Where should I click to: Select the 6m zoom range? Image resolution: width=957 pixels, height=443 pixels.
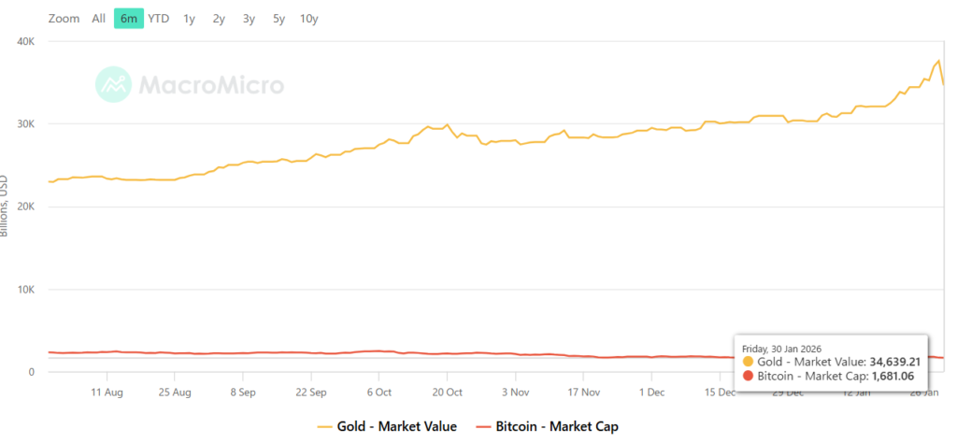click(x=128, y=19)
